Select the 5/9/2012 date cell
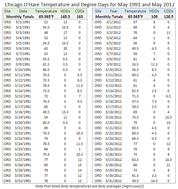 pos(113,64)
